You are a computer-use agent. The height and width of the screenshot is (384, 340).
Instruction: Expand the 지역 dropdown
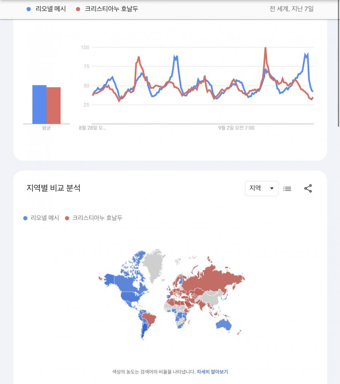tap(262, 188)
